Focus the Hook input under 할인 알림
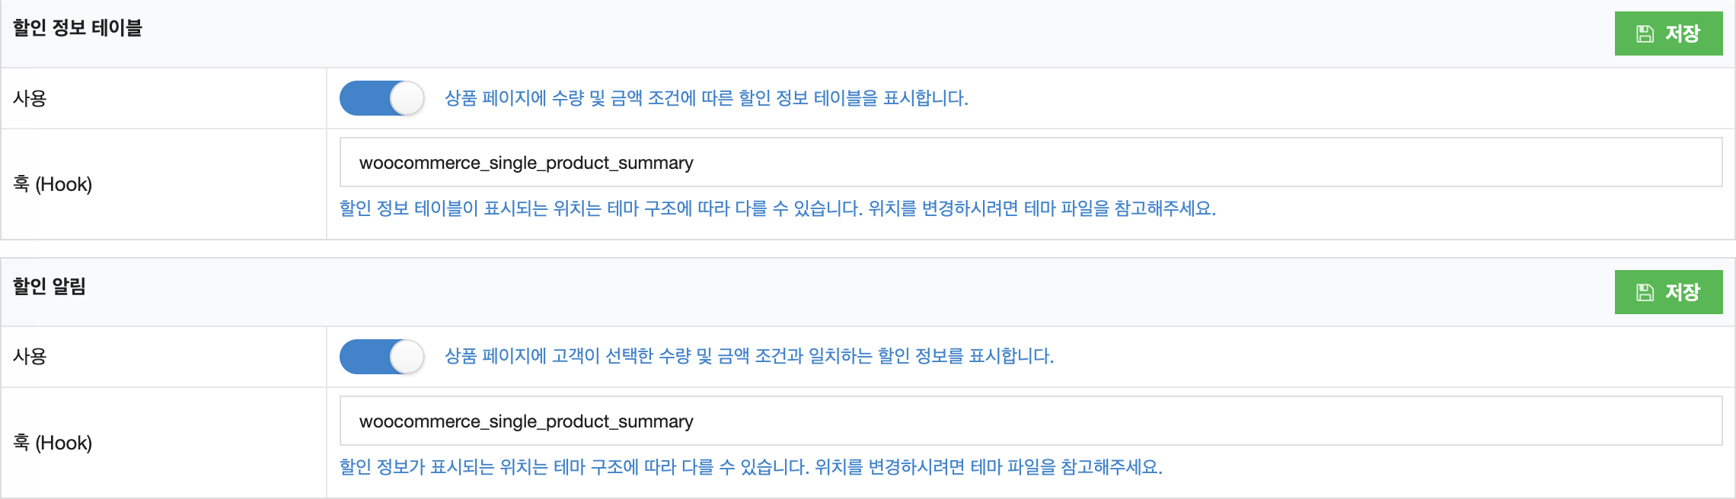This screenshot has height=499, width=1736. tap(1030, 421)
